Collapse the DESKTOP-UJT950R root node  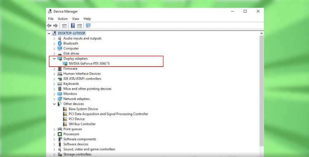[49, 33]
